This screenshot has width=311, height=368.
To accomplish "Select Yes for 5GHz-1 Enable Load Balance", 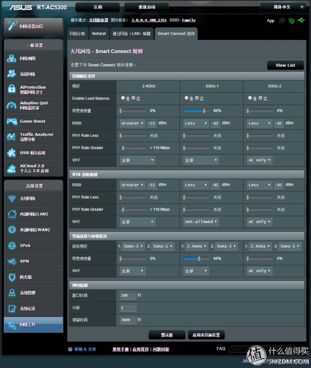I will [187, 98].
